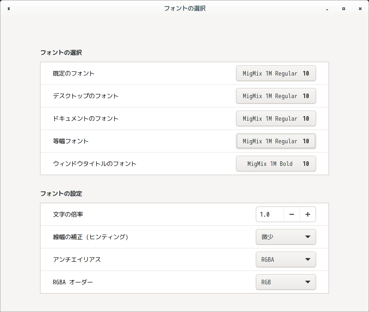Expand the RGBA オーダー dropdown showing RGB

click(x=286, y=282)
